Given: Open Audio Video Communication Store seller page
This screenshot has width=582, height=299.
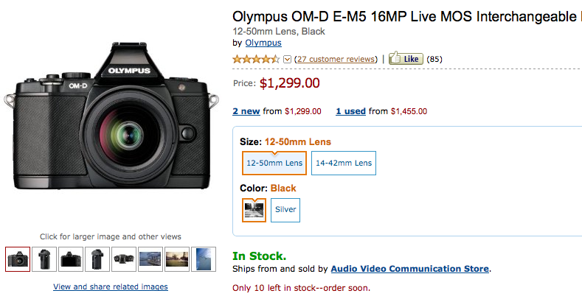Looking at the screenshot, I should pyautogui.click(x=410, y=269).
